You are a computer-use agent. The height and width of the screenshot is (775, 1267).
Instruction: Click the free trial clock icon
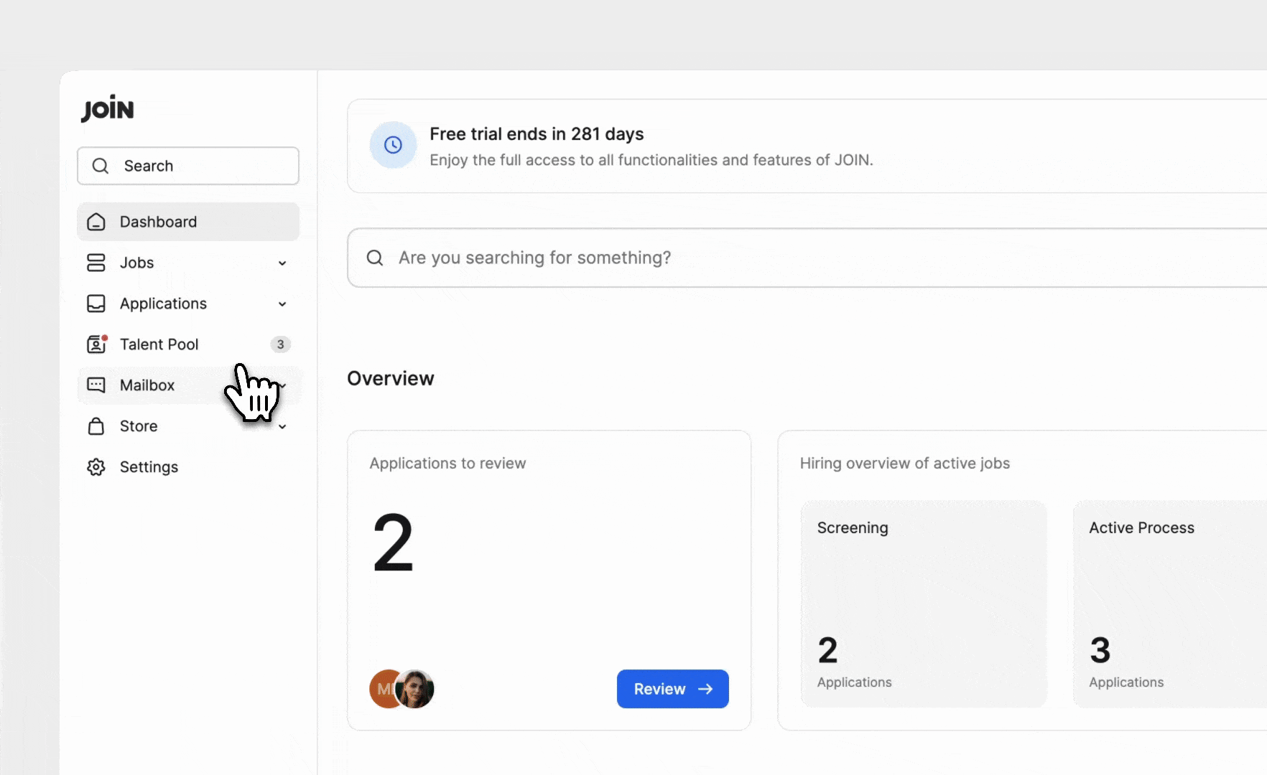point(393,146)
